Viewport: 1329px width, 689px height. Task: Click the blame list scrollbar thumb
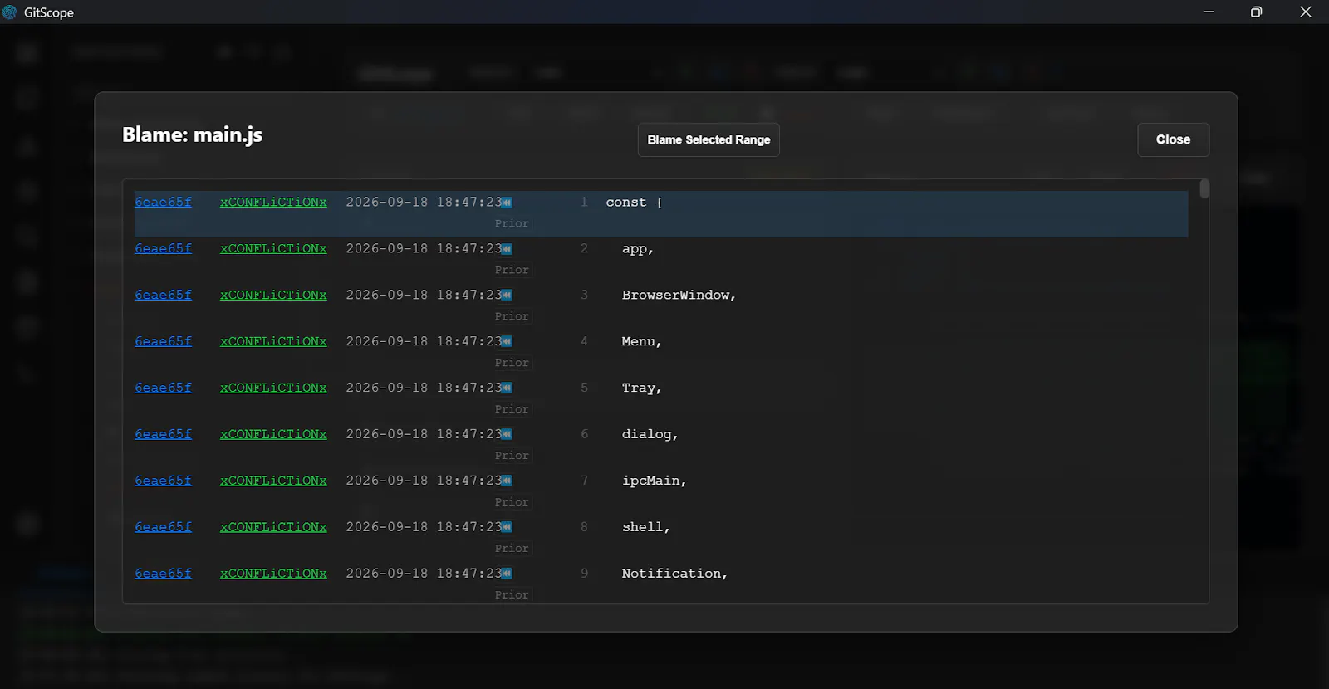click(1204, 188)
